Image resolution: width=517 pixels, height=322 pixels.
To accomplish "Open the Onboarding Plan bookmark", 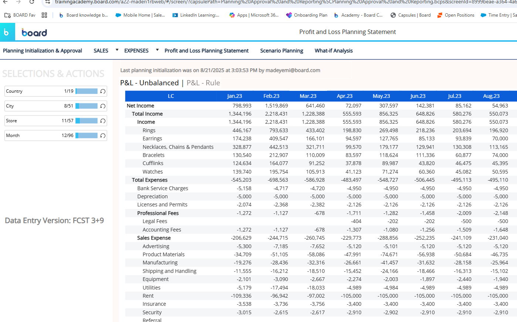I will 307,15.
